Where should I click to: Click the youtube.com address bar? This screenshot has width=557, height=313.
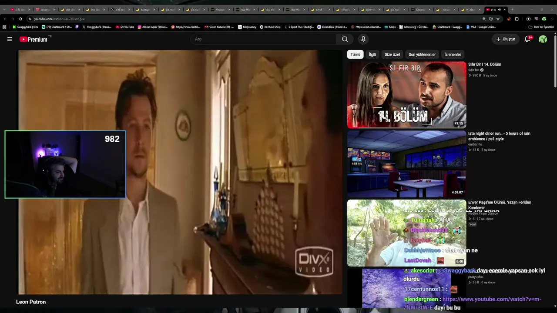point(257,19)
